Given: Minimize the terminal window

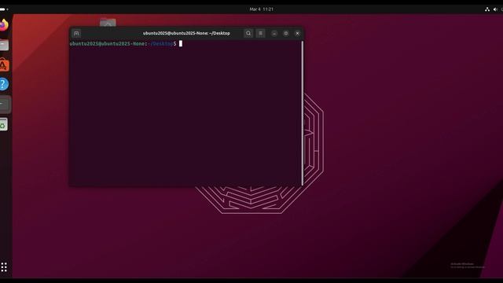Looking at the screenshot, I should click(x=274, y=33).
